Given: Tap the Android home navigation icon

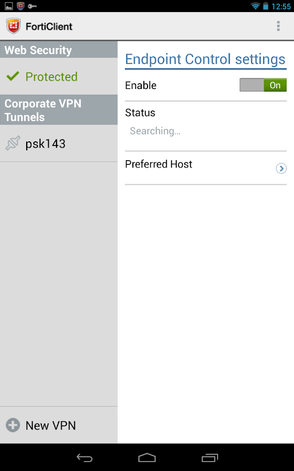Looking at the screenshot, I should point(147,457).
